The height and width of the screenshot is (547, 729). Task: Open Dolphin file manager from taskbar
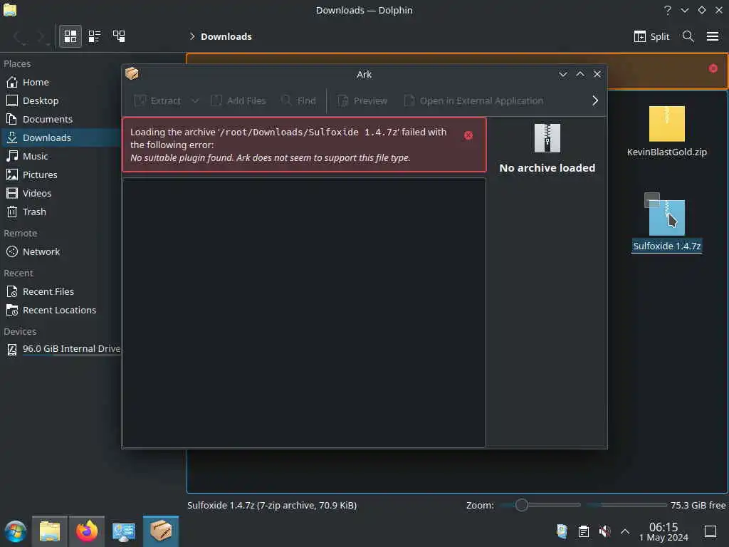(50, 531)
